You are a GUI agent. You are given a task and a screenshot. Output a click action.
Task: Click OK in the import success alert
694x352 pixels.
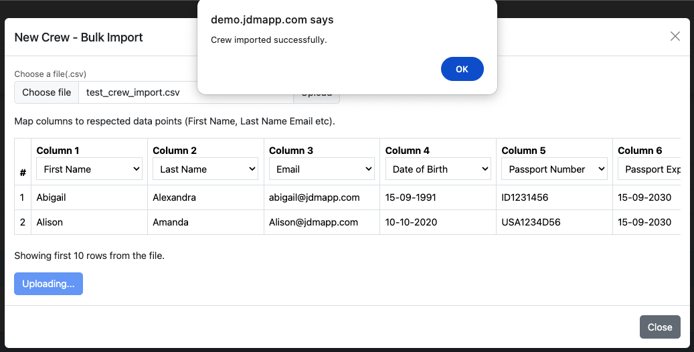point(462,70)
